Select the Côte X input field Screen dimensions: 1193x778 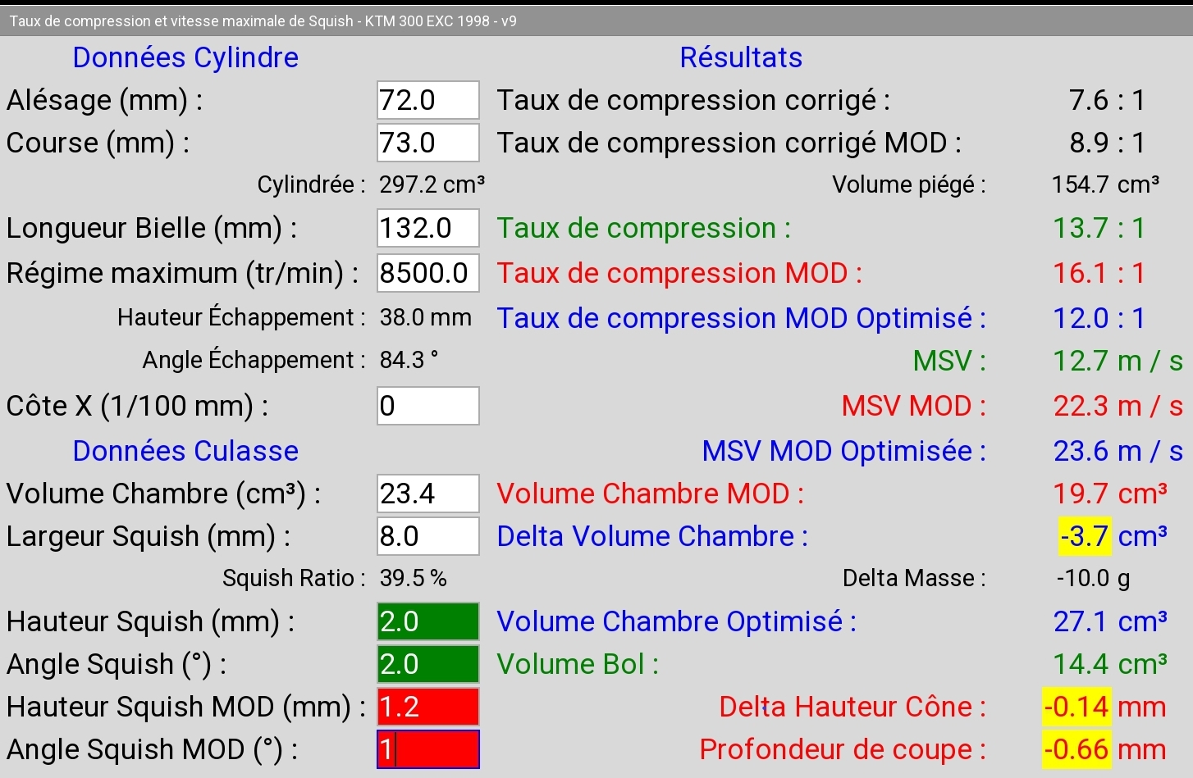pos(427,406)
